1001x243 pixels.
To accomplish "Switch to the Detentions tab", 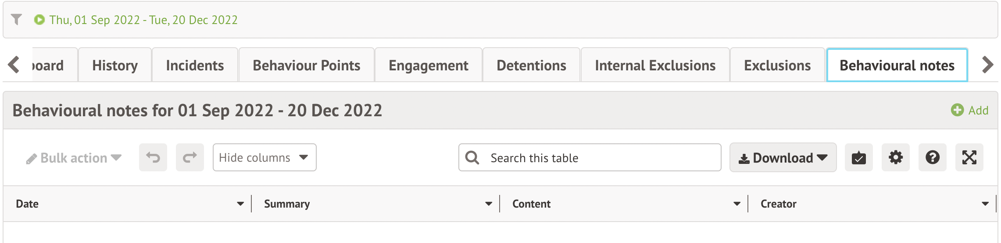I will pos(531,66).
